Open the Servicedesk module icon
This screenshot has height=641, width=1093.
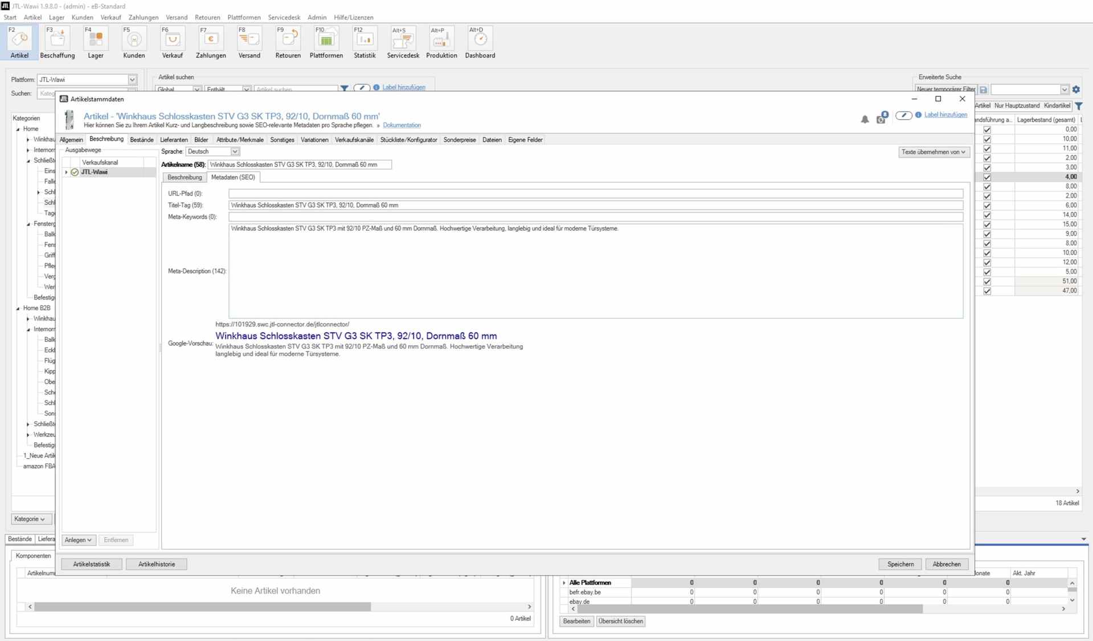[x=403, y=42]
